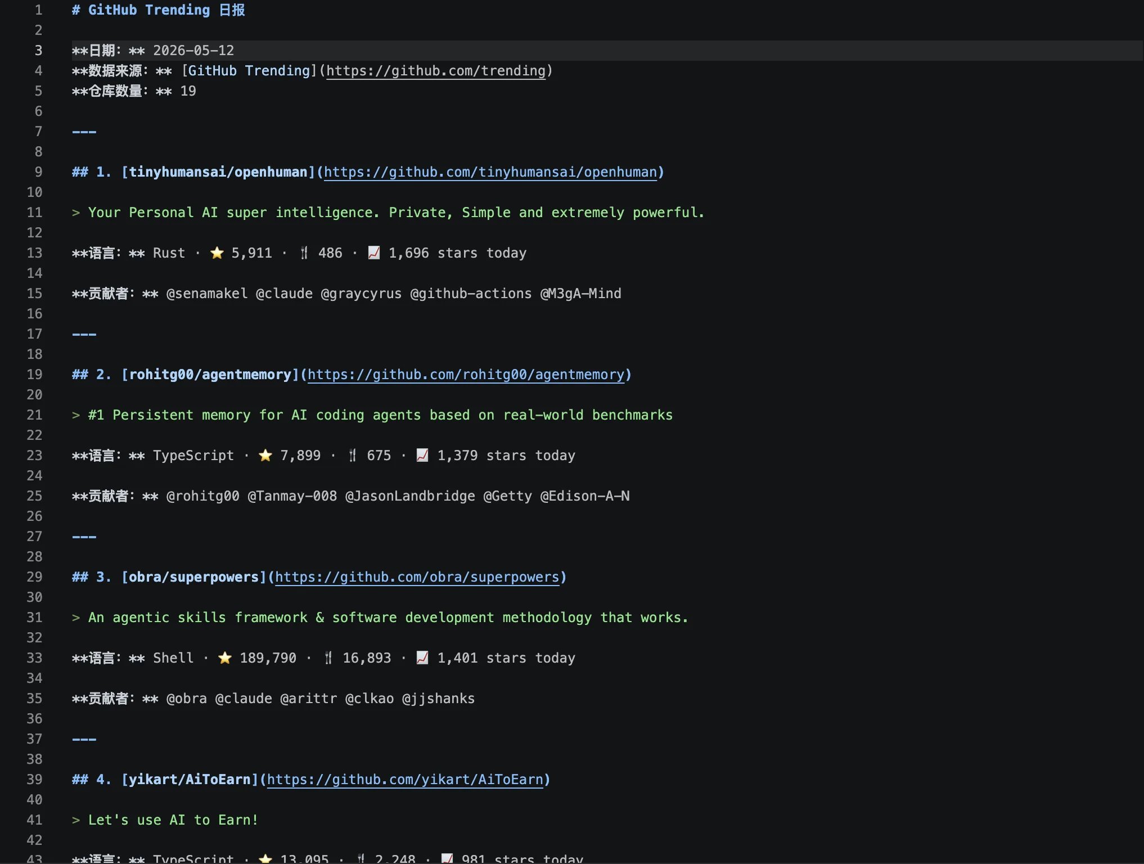This screenshot has height=864, width=1144.
Task: Click the contributor '@arittr'
Action: click(x=309, y=699)
